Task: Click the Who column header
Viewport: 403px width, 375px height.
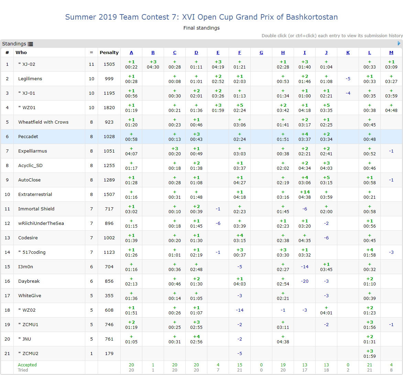Action: [21, 53]
